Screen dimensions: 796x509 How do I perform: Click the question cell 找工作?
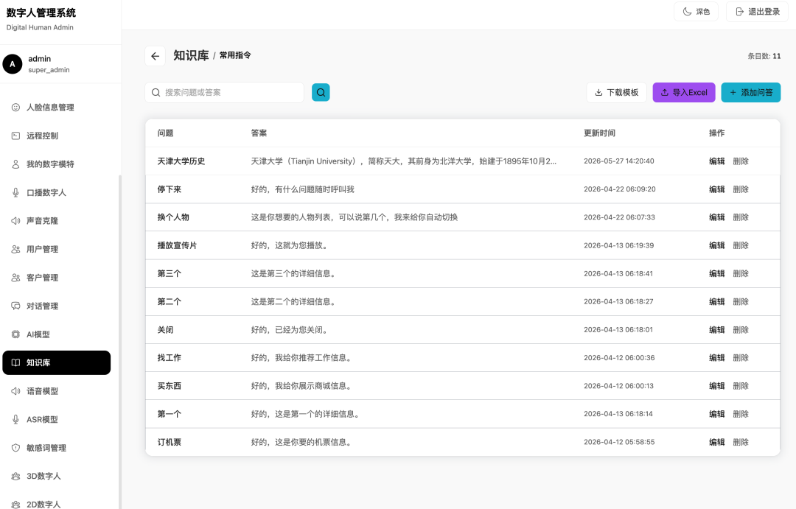coord(169,358)
